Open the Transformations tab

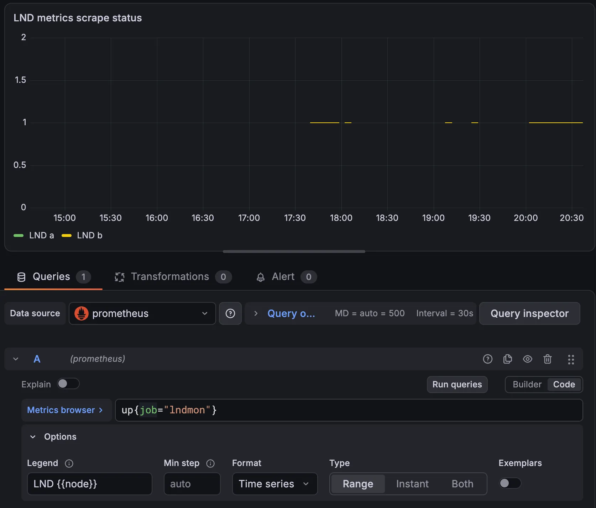tap(173, 277)
